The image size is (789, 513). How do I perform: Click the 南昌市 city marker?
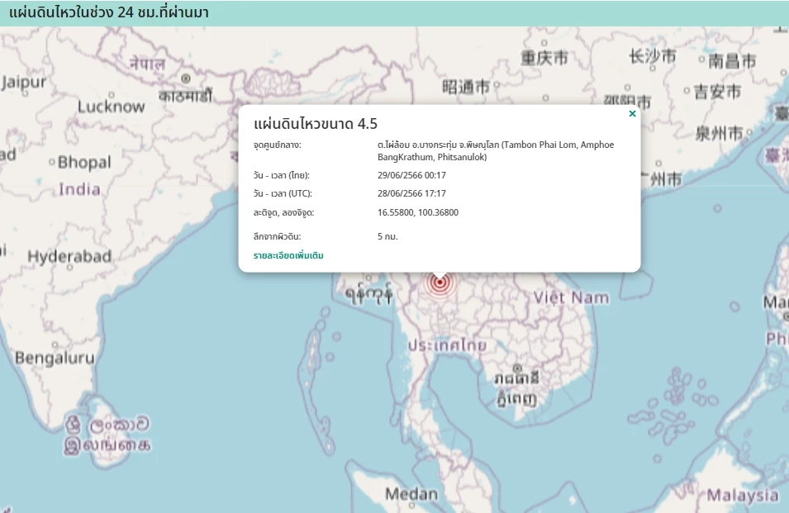coord(702,60)
